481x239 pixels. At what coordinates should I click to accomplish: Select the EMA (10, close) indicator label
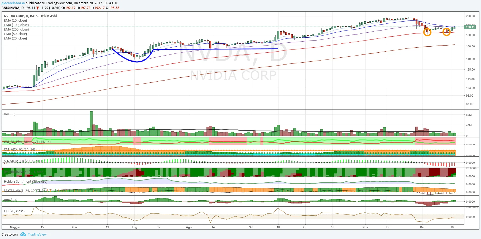pos(15,20)
